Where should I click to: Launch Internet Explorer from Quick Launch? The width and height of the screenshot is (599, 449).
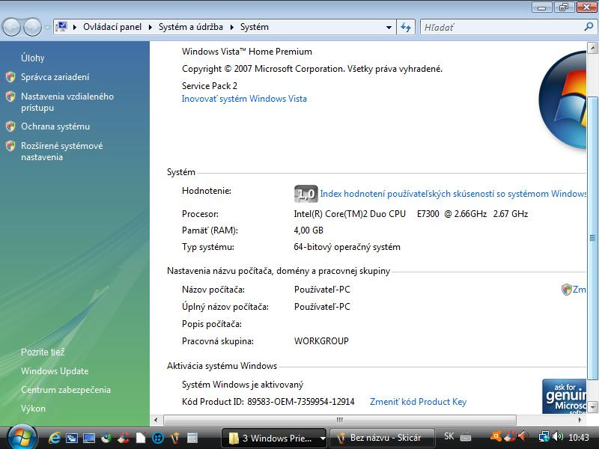(54, 438)
